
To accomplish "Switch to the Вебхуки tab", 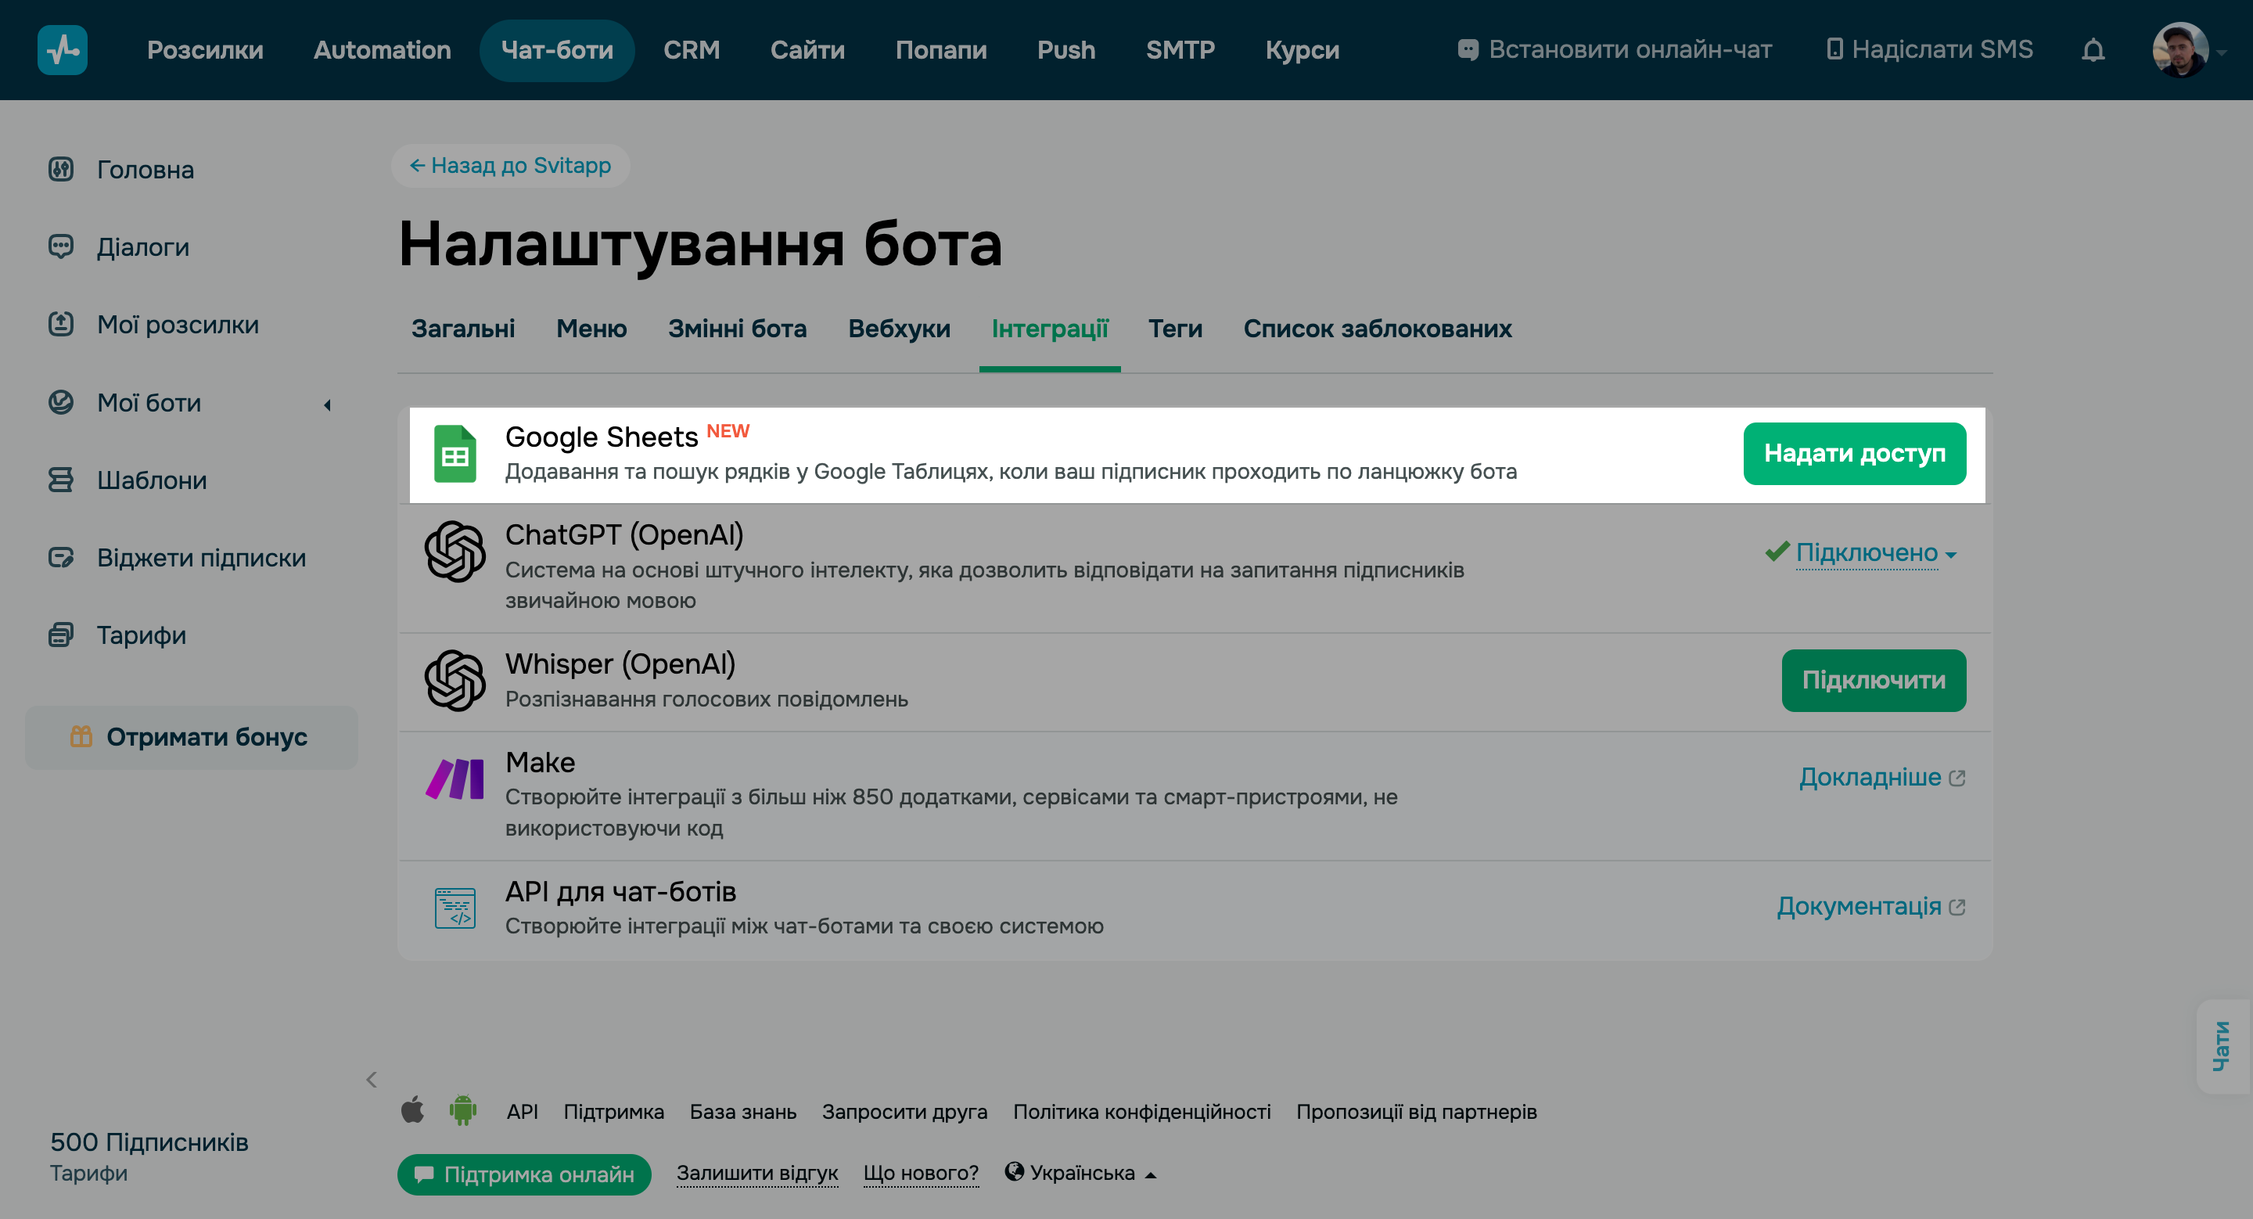I will click(x=898, y=329).
